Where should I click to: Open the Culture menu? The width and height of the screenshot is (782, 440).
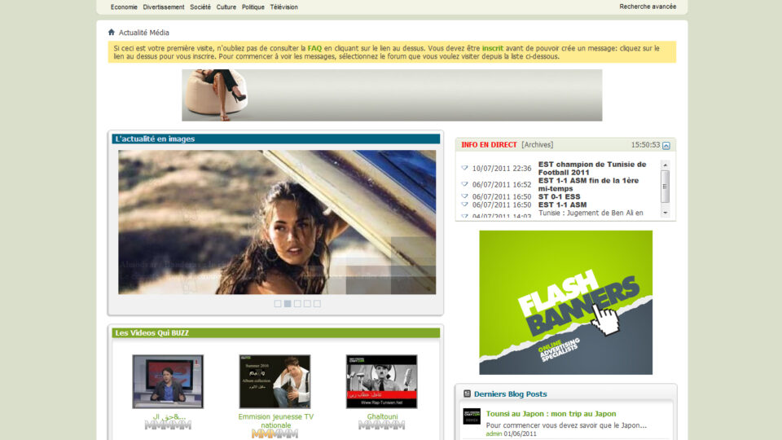(226, 7)
